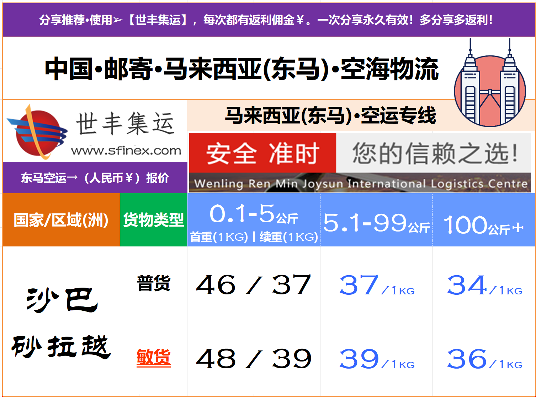Viewport: 536px width, 397px height.
Task: Select the blue 39/1KG price
Action: coord(376,359)
